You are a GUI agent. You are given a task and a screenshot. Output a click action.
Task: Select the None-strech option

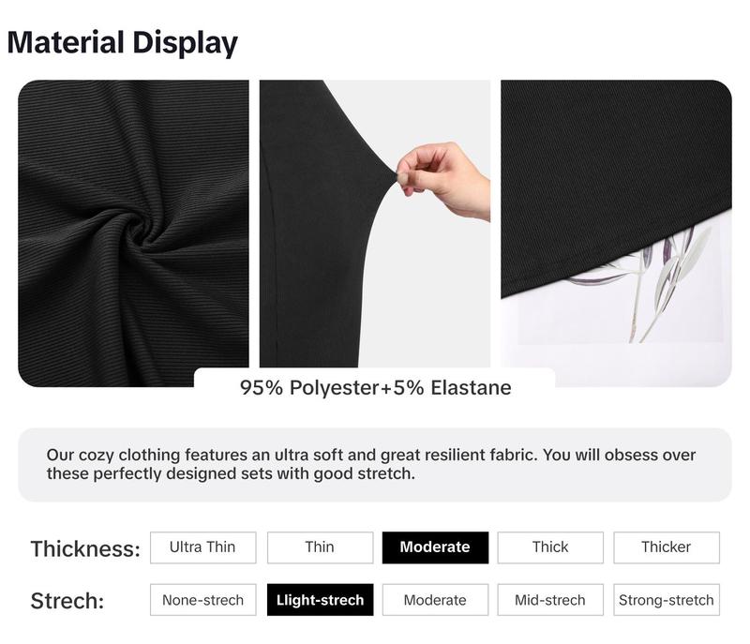tap(202, 600)
